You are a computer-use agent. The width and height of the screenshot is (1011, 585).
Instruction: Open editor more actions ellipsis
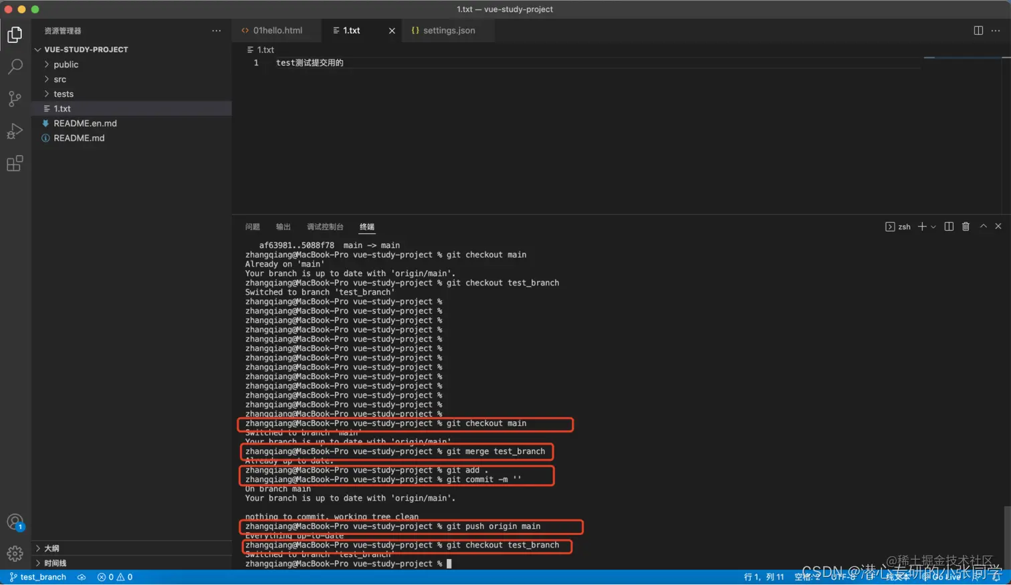[996, 31]
